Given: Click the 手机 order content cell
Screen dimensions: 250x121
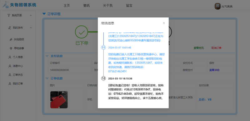Looking at the screenshot, I should tap(89, 100).
